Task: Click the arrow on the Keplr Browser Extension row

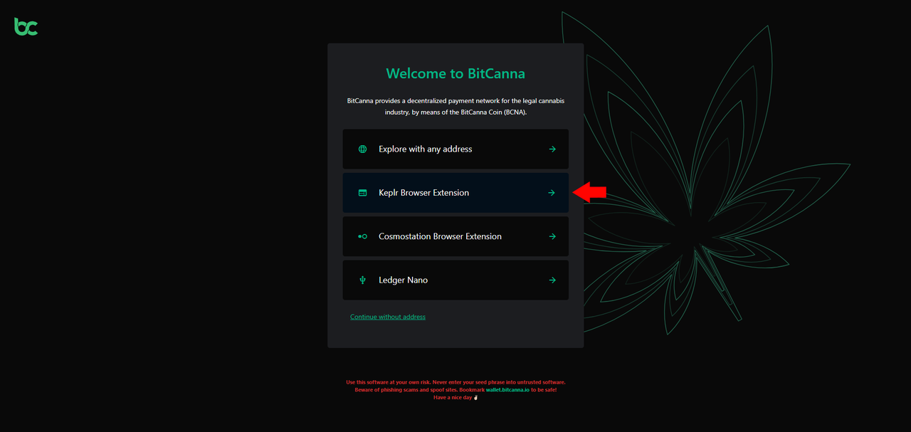Action: pos(552,193)
